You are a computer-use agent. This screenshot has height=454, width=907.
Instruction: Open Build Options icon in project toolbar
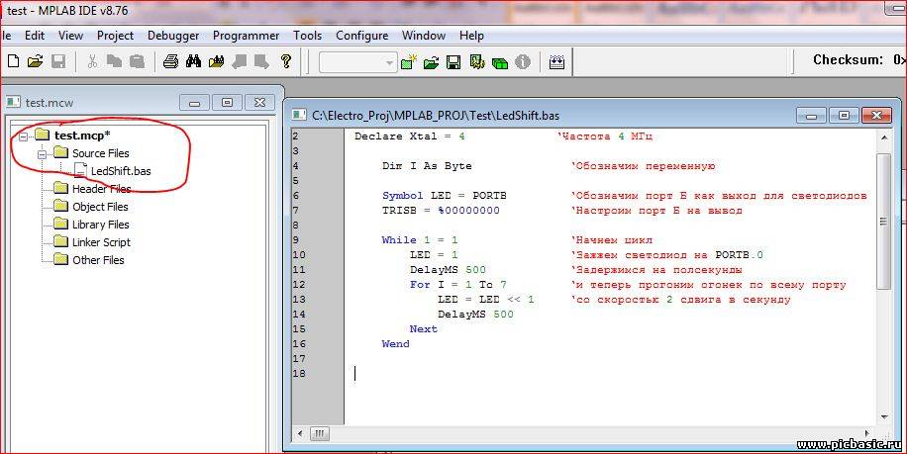pos(477,61)
